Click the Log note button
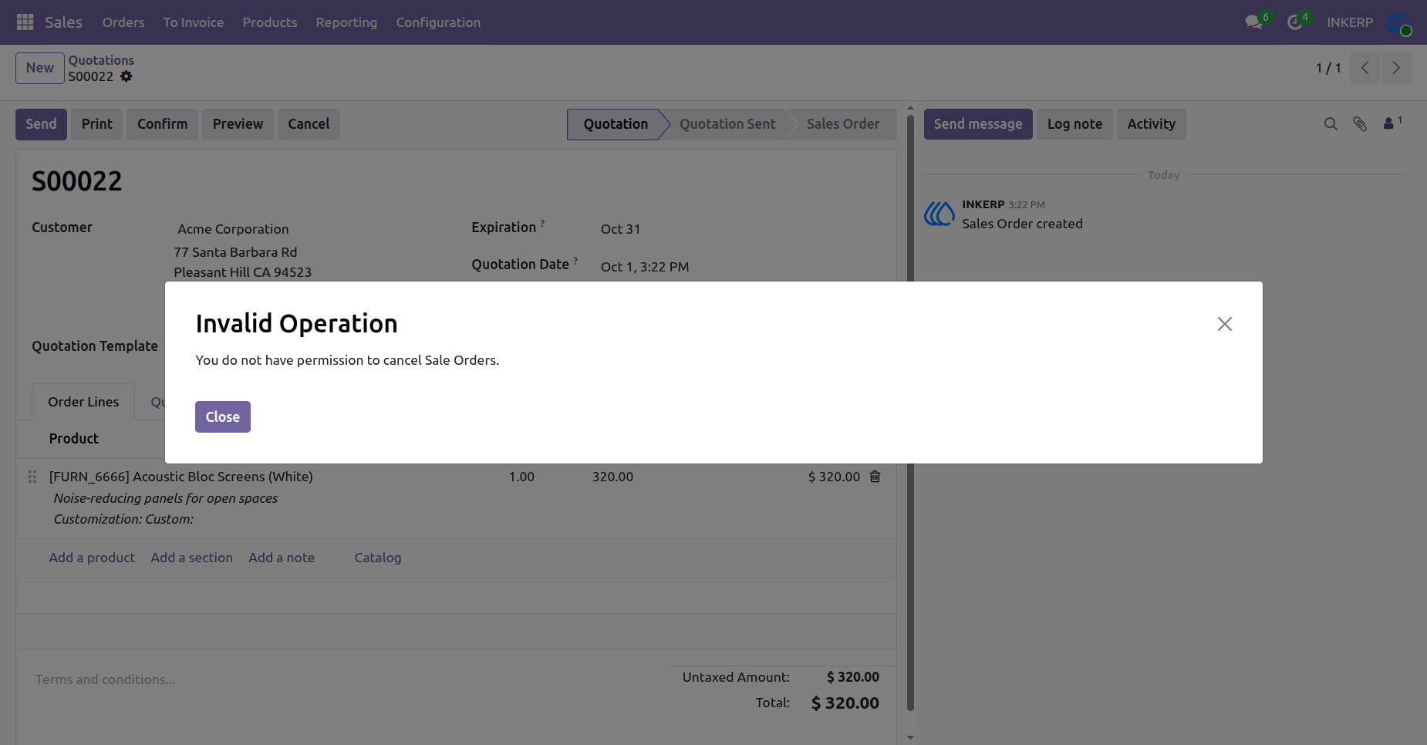The image size is (1427, 745). click(1074, 124)
